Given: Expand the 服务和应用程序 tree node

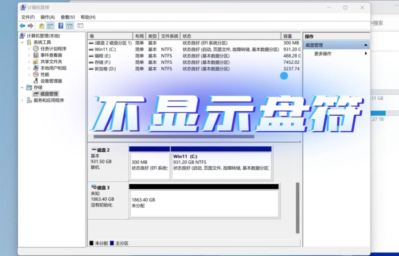Looking at the screenshot, I should tap(22, 101).
